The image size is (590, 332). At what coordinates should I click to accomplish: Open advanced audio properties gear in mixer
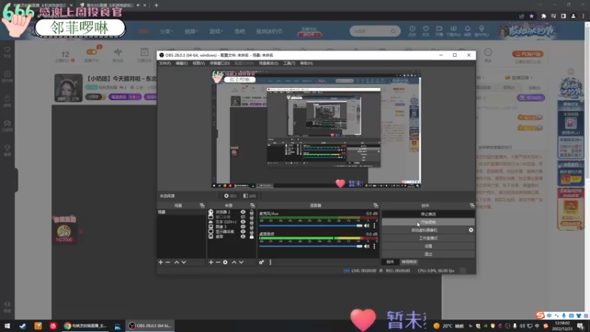(x=261, y=262)
